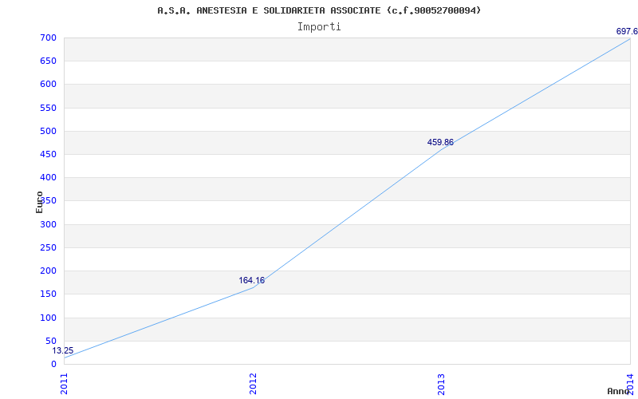Click the 500 y-axis tick label
638x399 pixels.
click(49, 131)
